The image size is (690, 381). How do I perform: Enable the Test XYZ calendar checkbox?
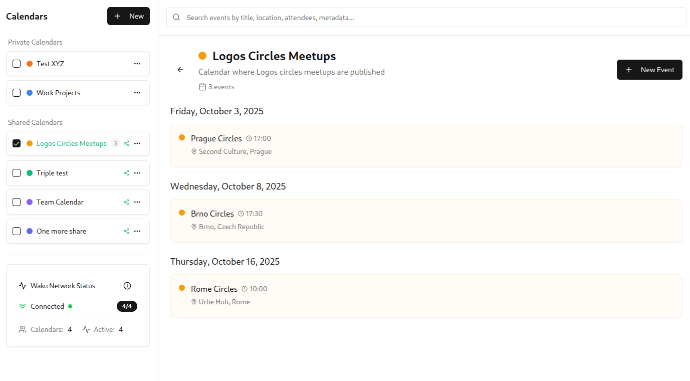[x=17, y=64]
